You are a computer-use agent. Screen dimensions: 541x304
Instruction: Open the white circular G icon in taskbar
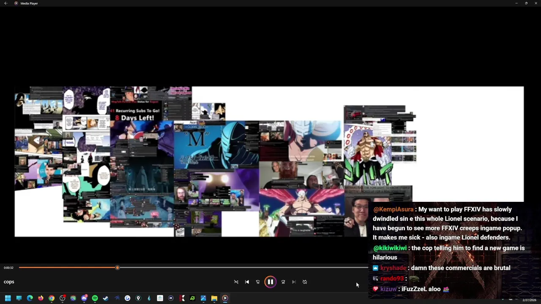point(127,298)
